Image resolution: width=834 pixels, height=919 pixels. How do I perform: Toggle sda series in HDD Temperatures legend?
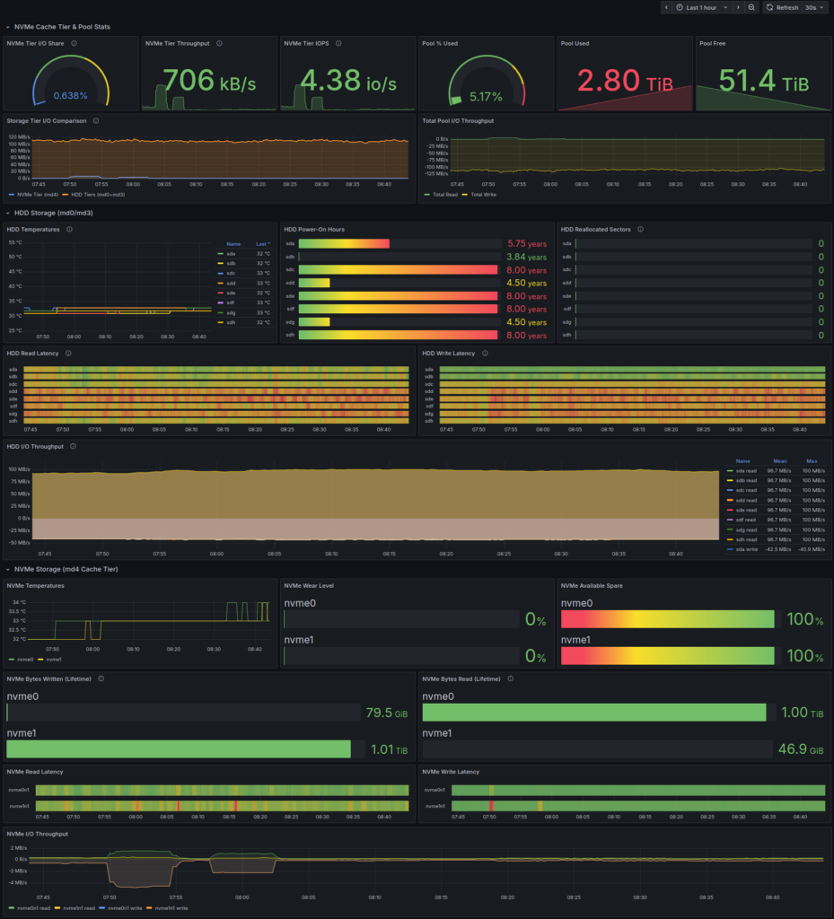[x=232, y=254]
